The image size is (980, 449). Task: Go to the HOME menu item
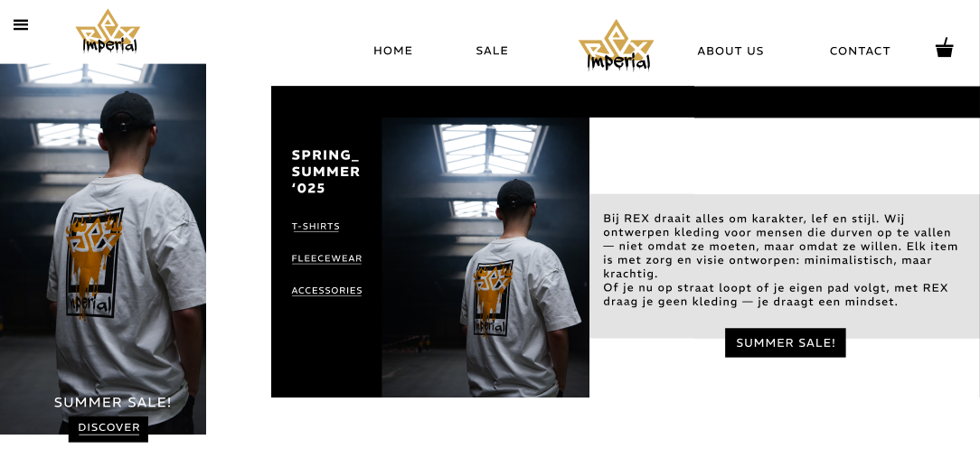[392, 51]
